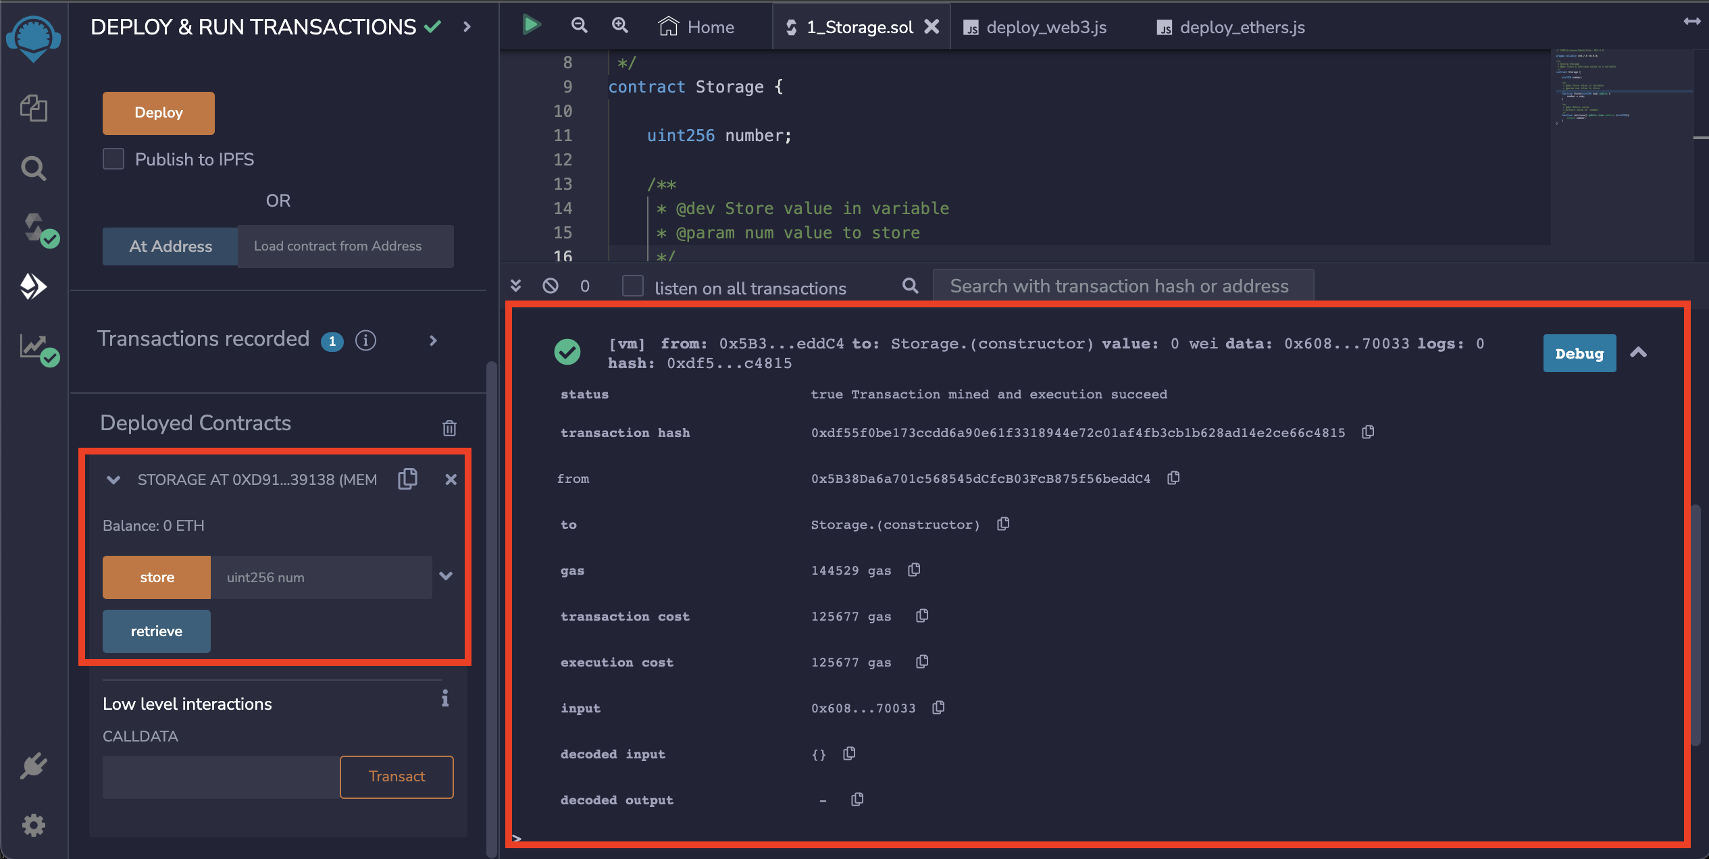The height and width of the screenshot is (859, 1709).
Task: Collapse the STORAGE AT 0XD91 contract instance
Action: click(113, 480)
